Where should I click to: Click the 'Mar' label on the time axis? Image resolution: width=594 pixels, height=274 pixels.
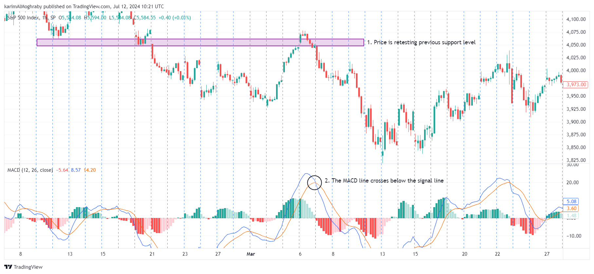[x=251, y=254]
